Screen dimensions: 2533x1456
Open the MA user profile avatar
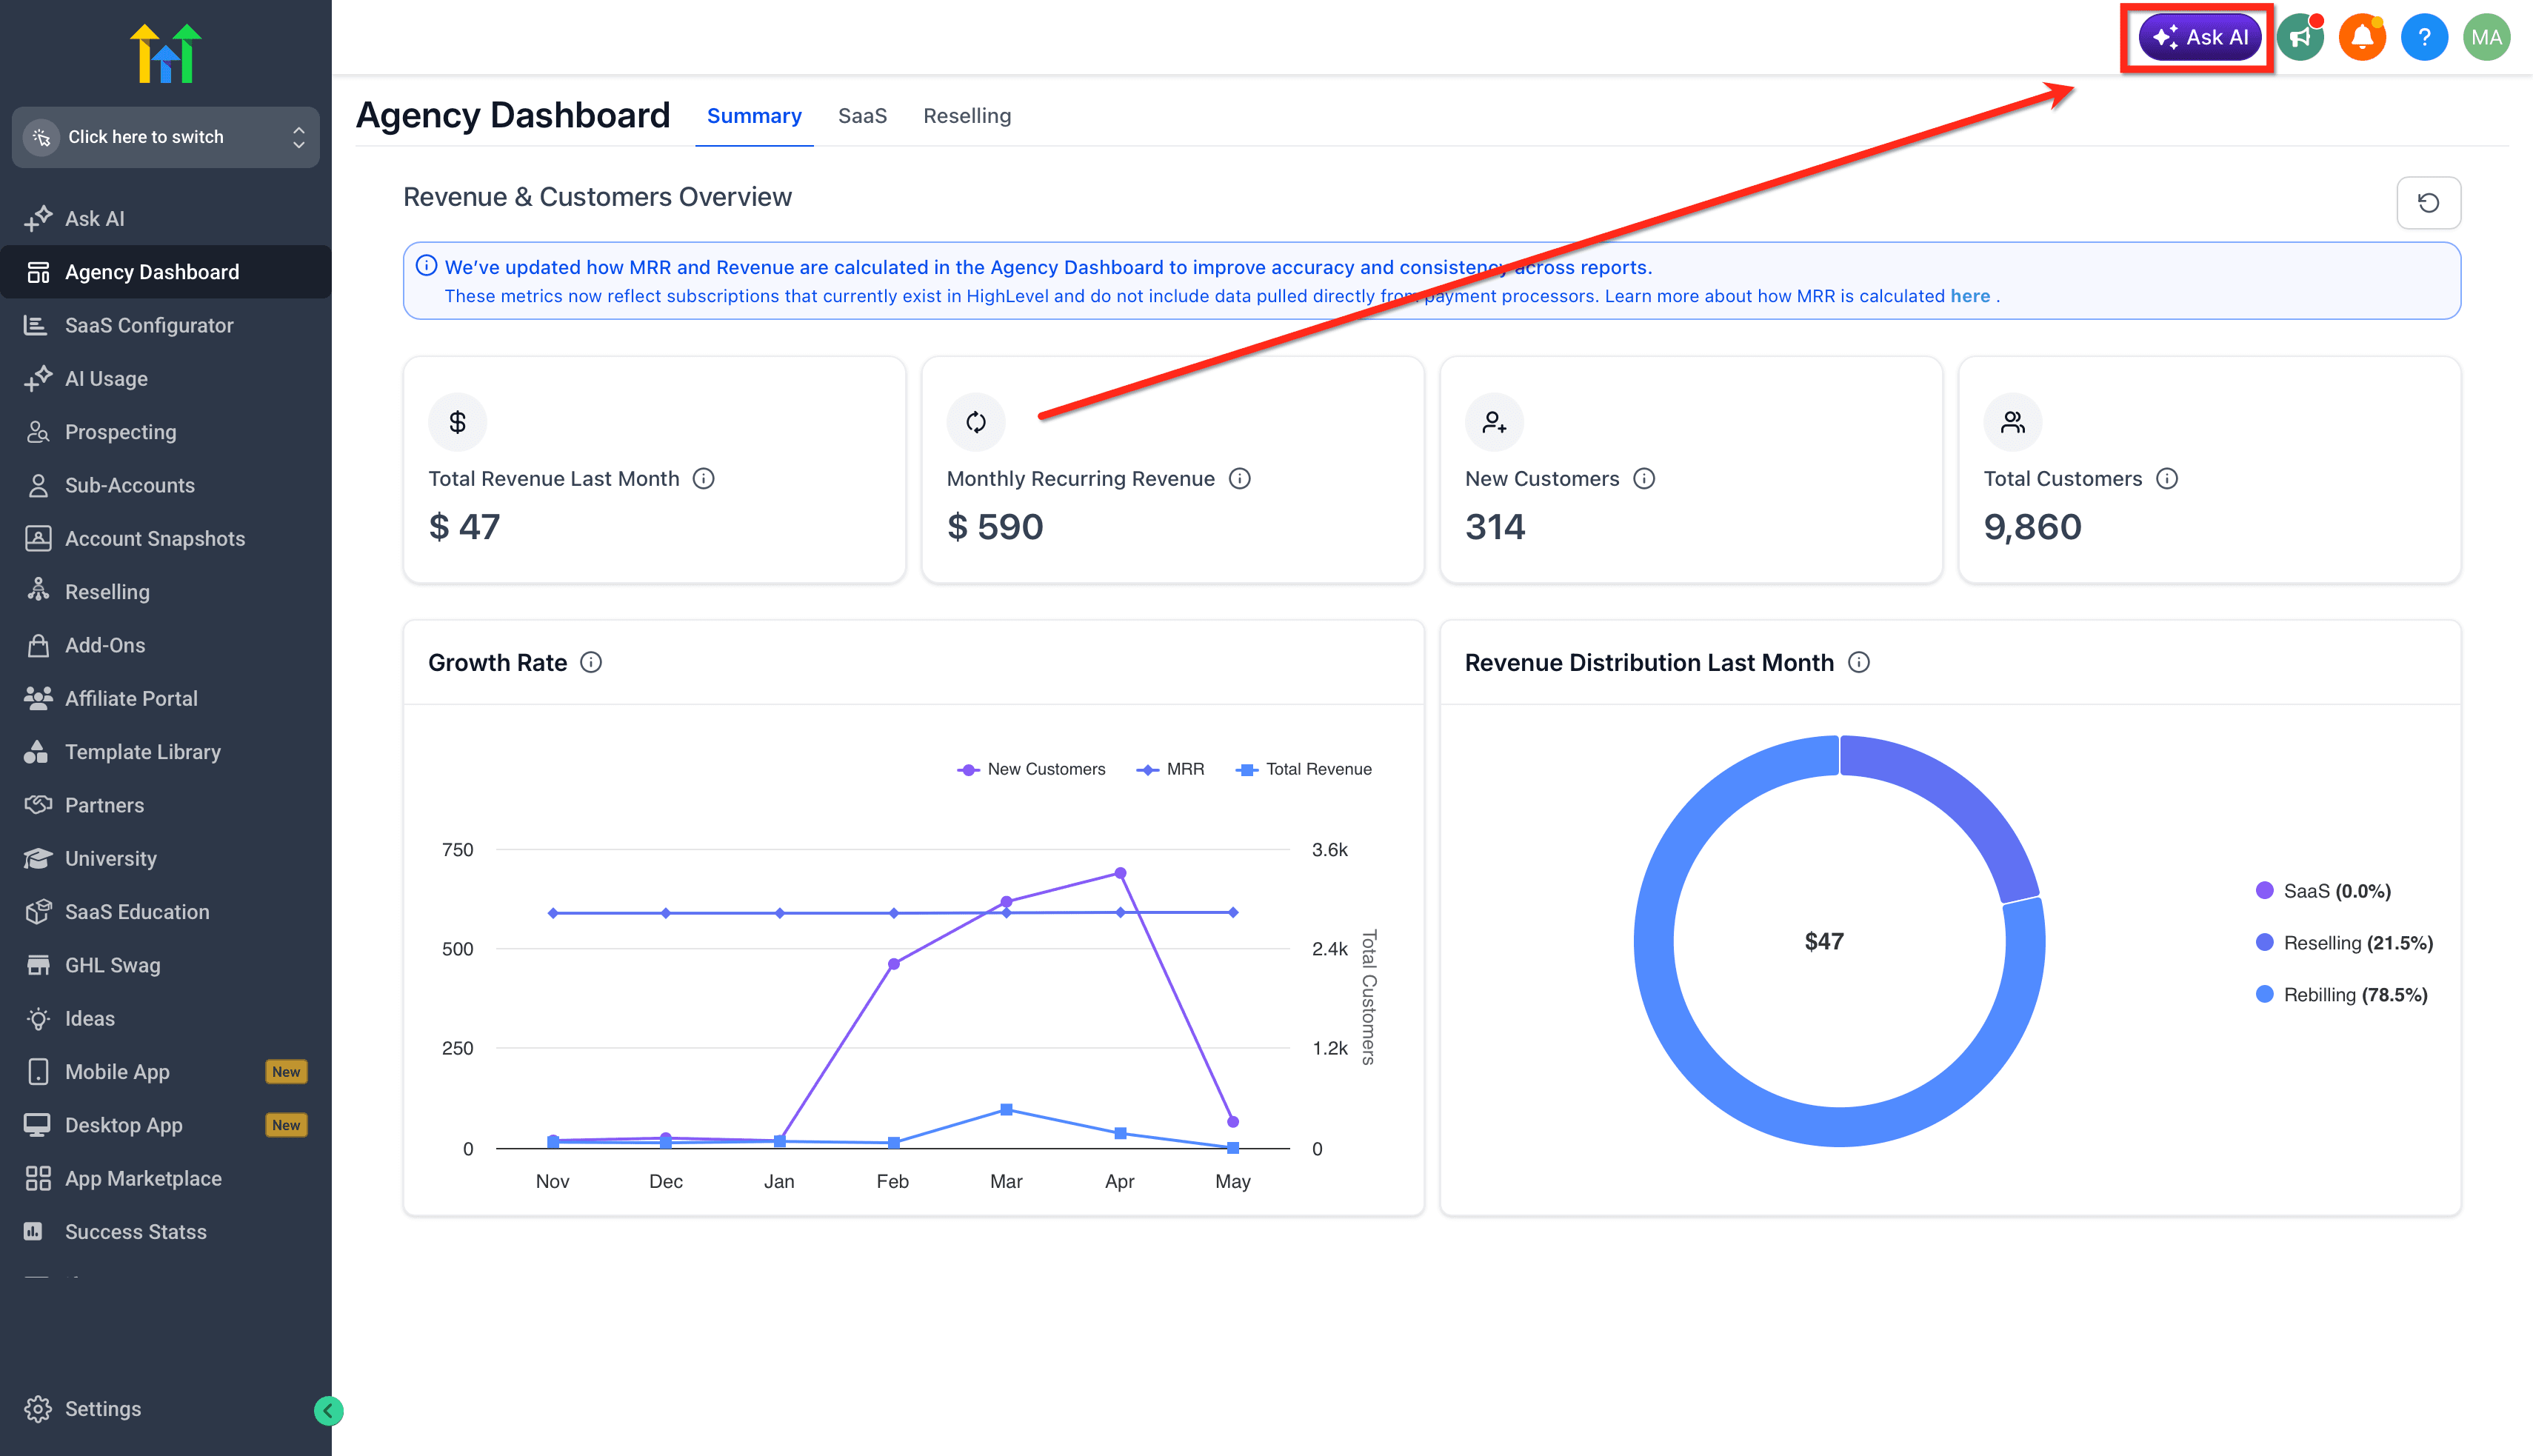pos(2486,37)
